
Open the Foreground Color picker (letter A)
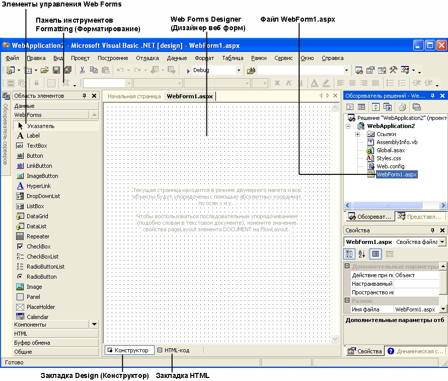click(x=314, y=83)
